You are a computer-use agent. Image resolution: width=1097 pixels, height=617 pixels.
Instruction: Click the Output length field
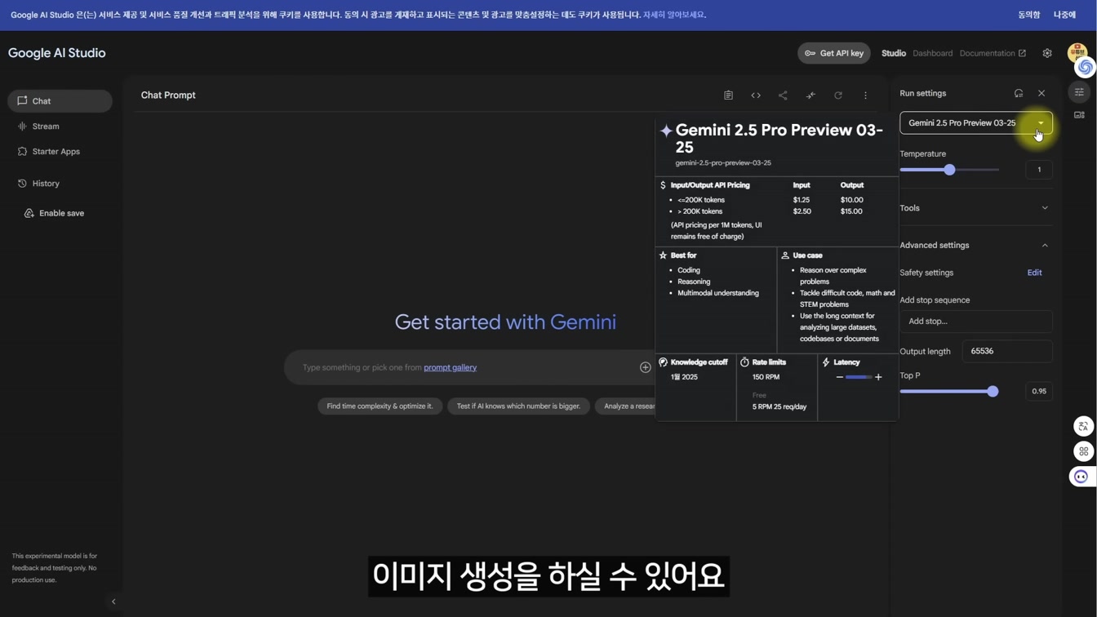[1007, 351]
